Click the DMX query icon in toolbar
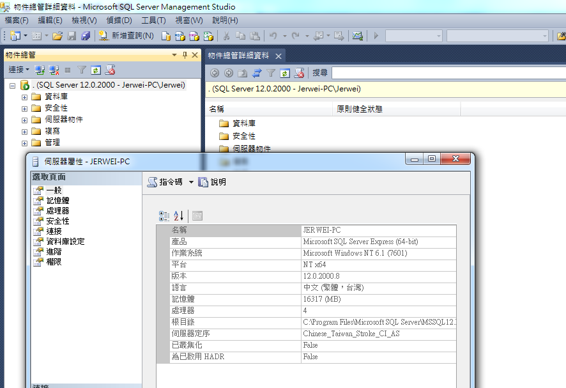The width and height of the screenshot is (566, 388). pos(194,36)
